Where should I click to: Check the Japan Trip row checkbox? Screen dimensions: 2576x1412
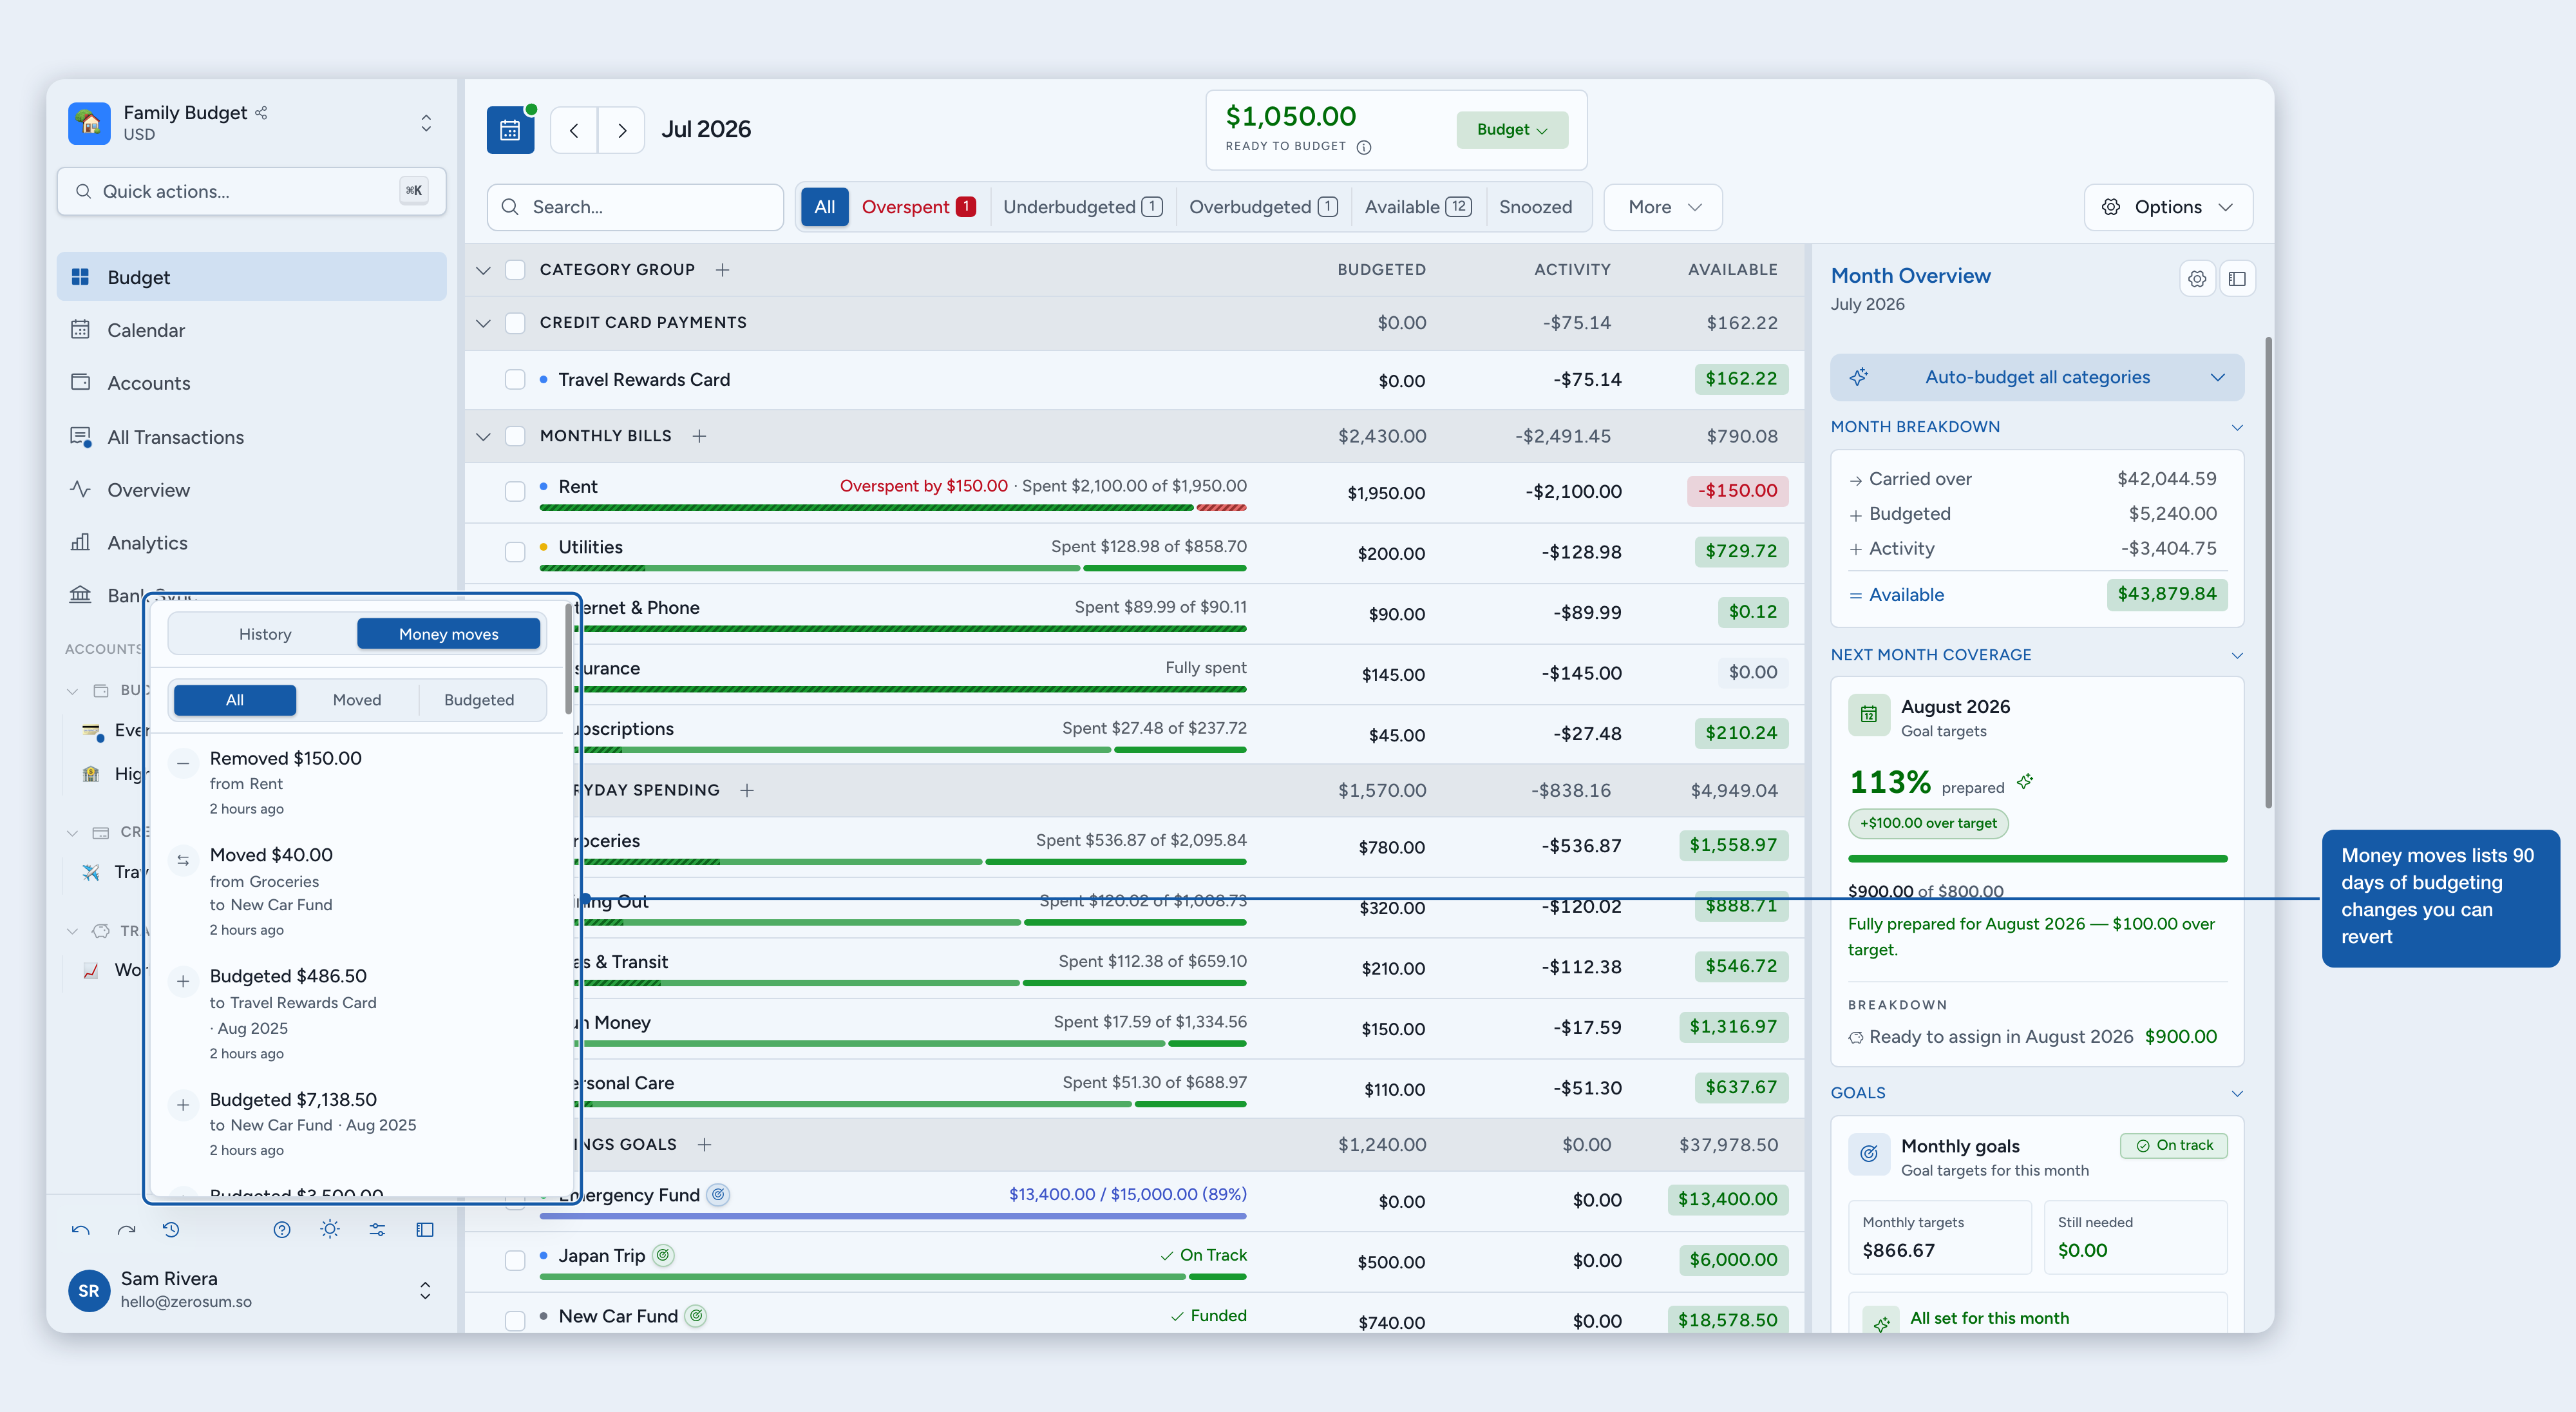(x=515, y=1260)
